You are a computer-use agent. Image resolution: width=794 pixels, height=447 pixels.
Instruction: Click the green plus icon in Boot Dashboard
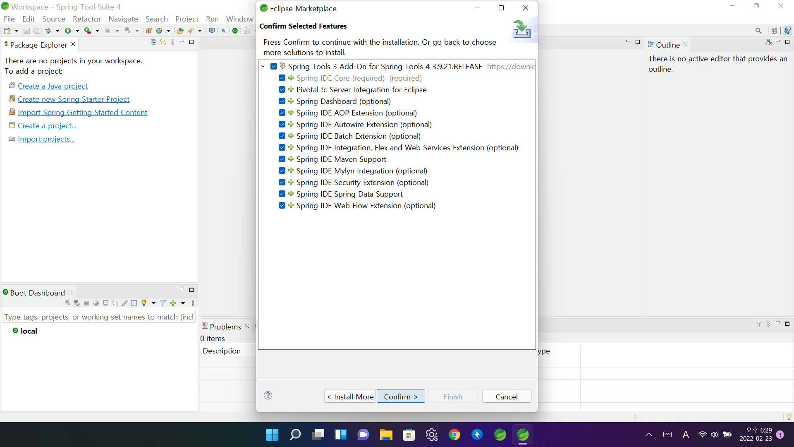[173, 303]
